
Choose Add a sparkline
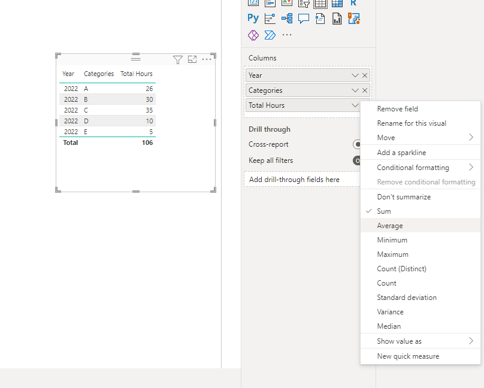point(421,153)
